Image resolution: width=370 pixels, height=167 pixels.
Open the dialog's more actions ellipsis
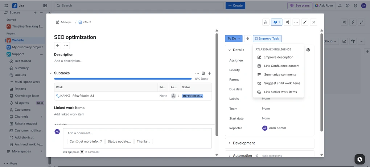[x=296, y=22]
